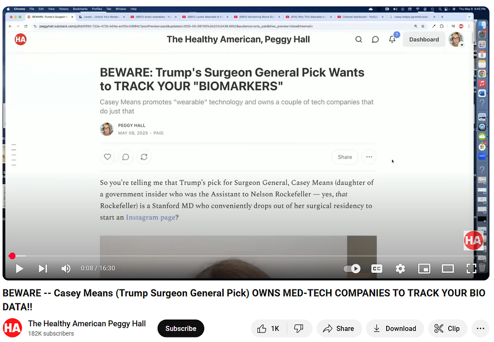Open the Chrome menu in menu bar
Image resolution: width=494 pixels, height=342 pixels.
[19, 9]
